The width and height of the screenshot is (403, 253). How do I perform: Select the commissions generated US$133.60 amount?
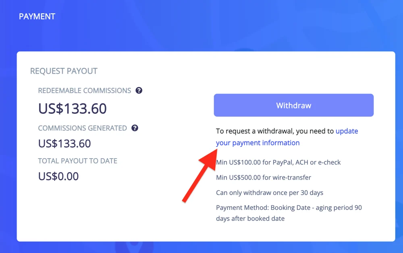(64, 144)
